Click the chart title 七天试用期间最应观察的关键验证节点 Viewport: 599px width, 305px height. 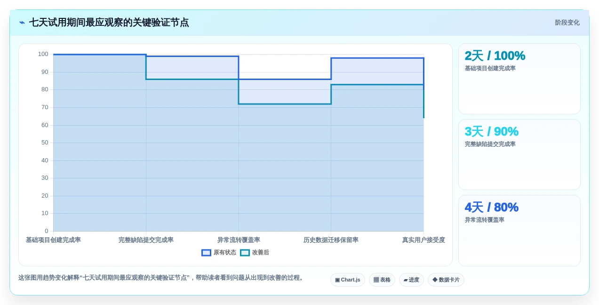tap(109, 23)
